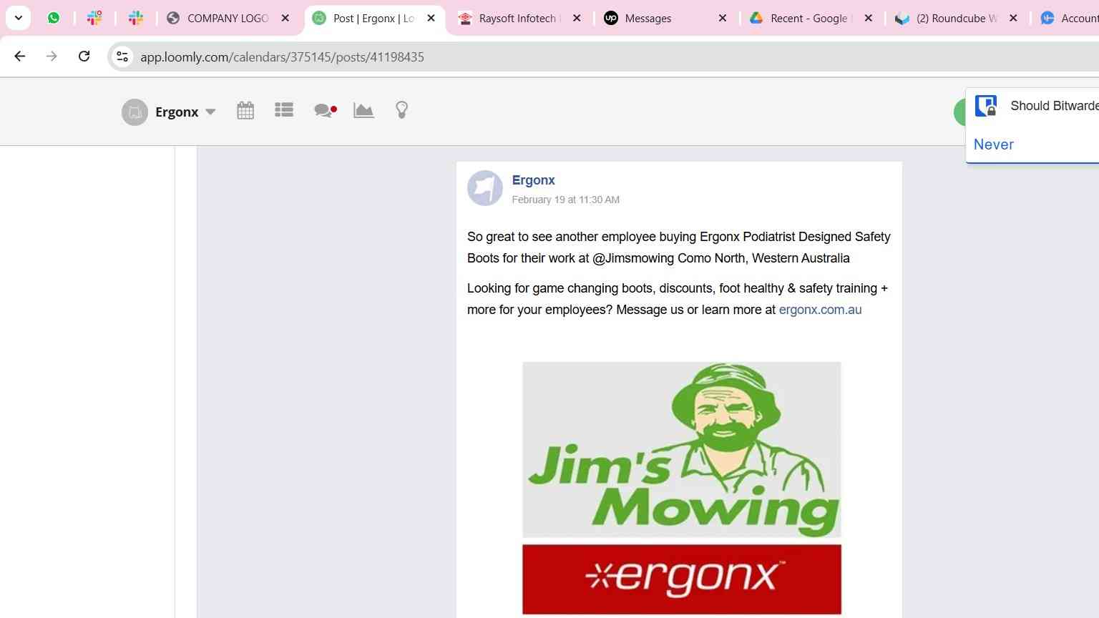Open the first pinned Slack tab
Screen dimensions: 1099x618
coord(94,18)
